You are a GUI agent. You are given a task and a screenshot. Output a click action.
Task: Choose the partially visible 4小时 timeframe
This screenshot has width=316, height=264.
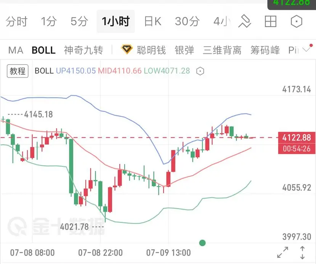(x=222, y=21)
